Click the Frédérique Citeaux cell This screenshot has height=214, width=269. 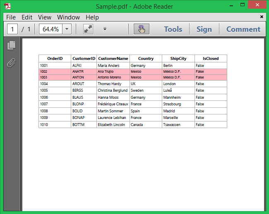click(x=113, y=104)
